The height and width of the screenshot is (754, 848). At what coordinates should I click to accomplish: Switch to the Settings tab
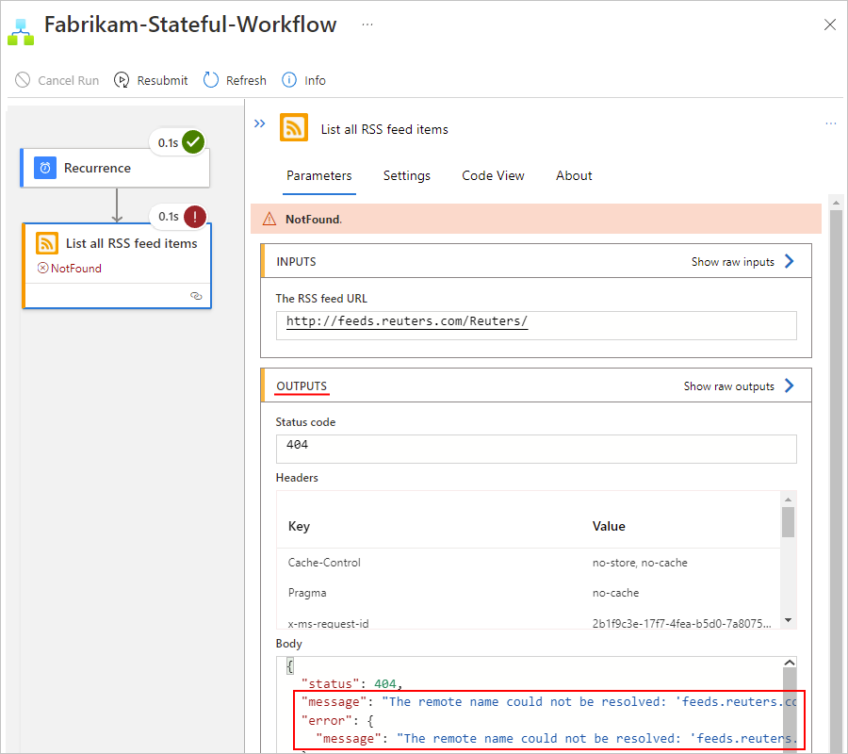(x=407, y=176)
